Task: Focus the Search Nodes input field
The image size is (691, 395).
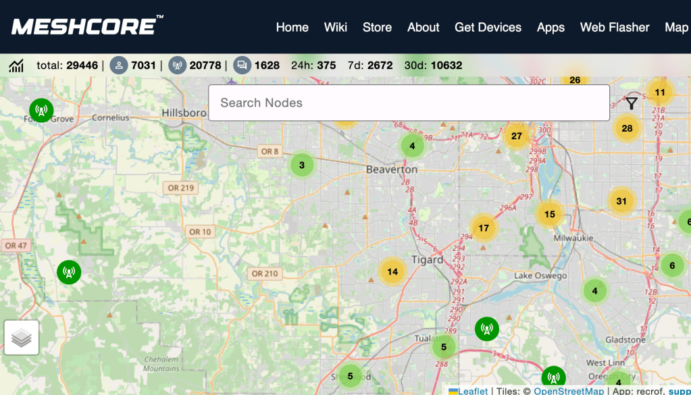Action: click(x=409, y=103)
